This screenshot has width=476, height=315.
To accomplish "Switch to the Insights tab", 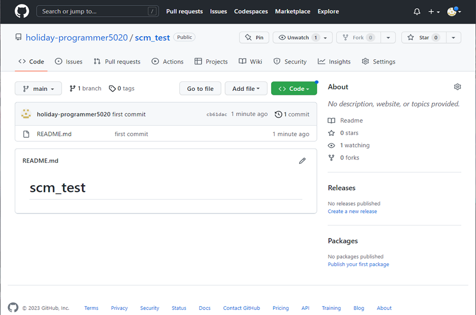I will 334,62.
